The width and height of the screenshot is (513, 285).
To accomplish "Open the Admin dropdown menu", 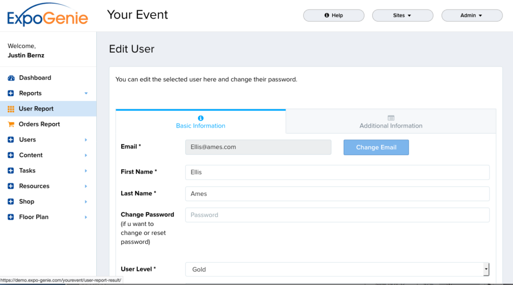I will click(x=471, y=15).
